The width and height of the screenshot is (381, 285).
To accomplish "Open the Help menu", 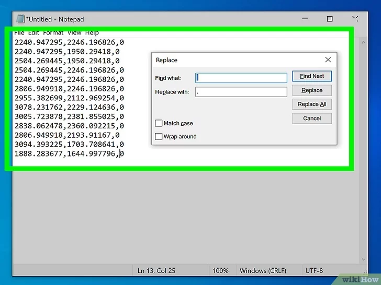I will click(92, 33).
